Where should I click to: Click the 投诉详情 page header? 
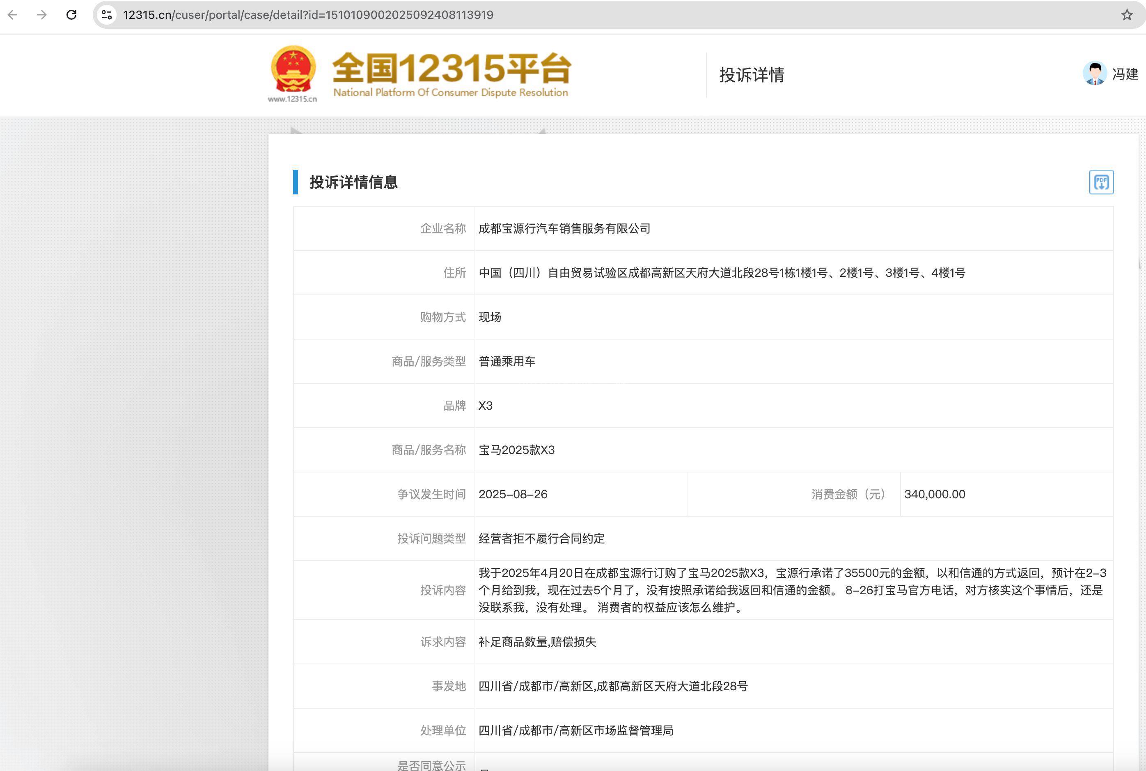point(752,75)
